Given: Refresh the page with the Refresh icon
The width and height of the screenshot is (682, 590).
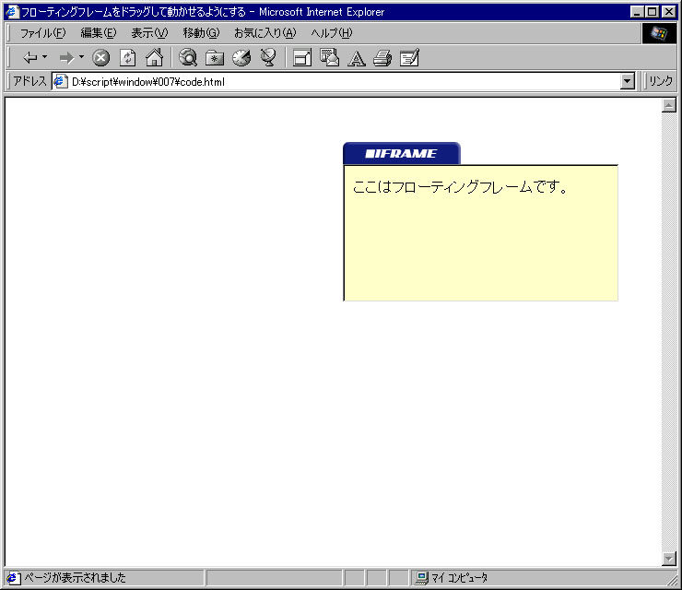Looking at the screenshot, I should pyautogui.click(x=127, y=57).
